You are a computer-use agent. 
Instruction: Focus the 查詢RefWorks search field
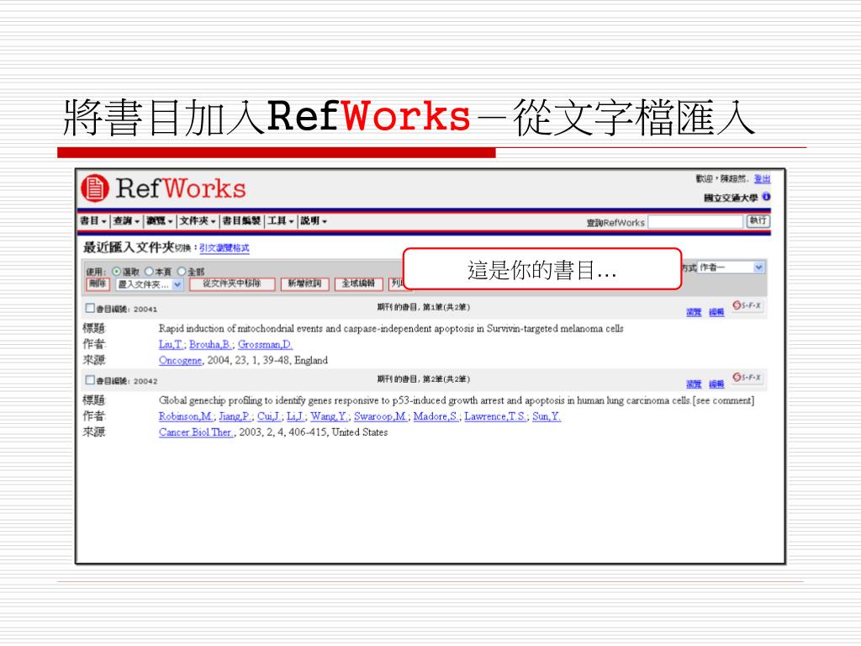click(x=695, y=221)
